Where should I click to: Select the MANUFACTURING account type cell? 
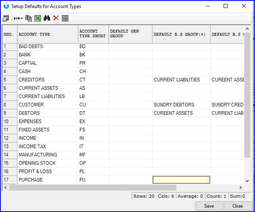48,155
